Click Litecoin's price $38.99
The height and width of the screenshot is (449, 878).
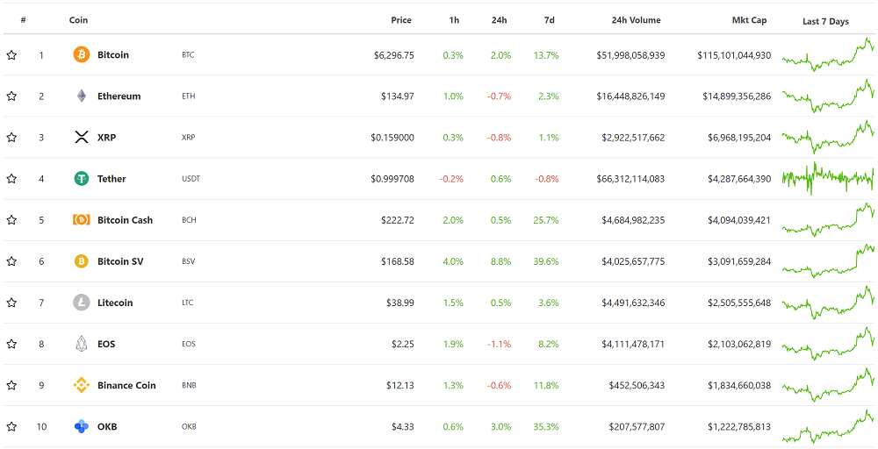400,303
